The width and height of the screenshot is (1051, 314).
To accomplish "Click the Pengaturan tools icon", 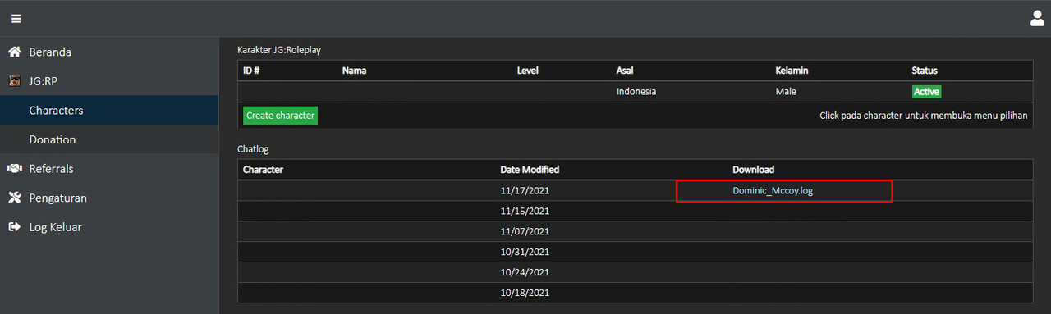I will (x=14, y=198).
